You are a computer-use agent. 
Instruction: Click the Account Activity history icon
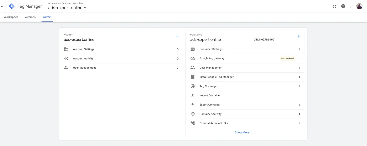[x=66, y=59]
